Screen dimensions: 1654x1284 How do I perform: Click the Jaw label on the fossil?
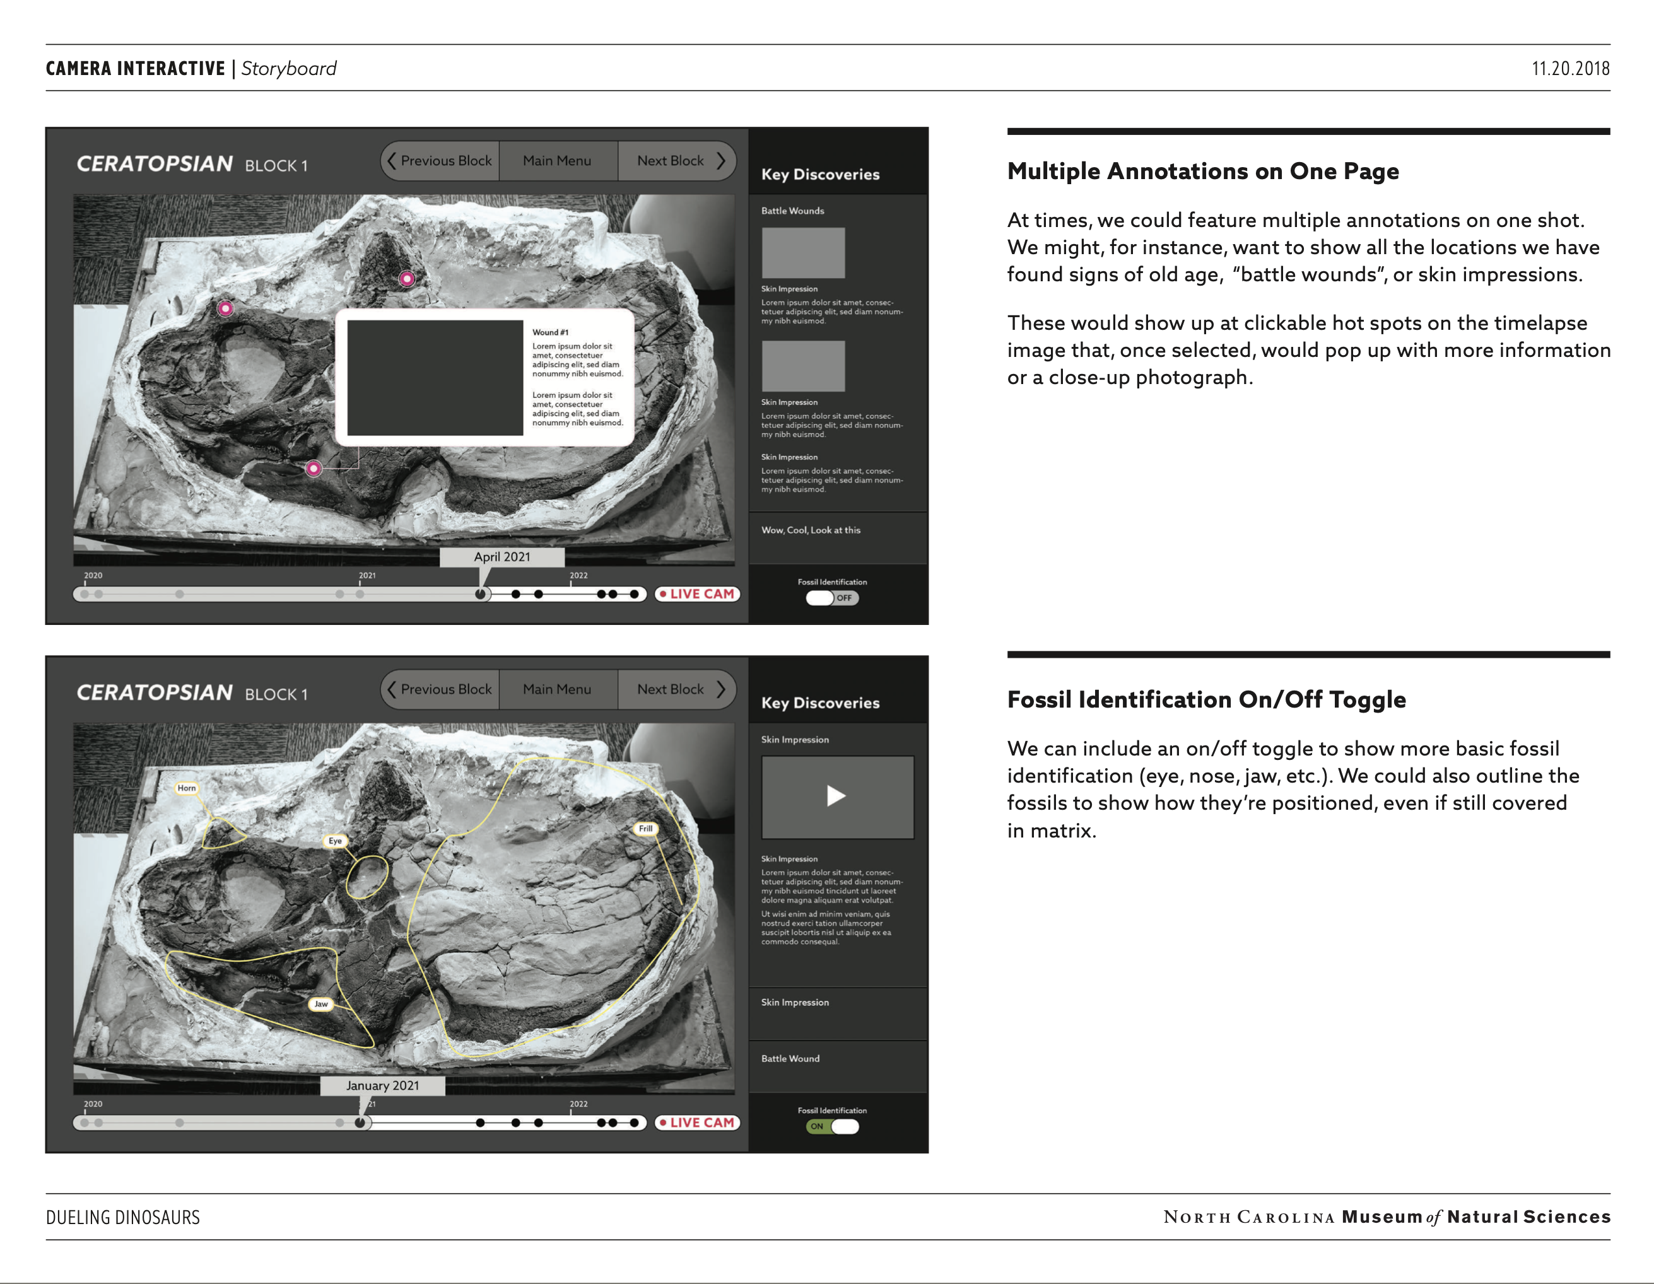pyautogui.click(x=321, y=1004)
